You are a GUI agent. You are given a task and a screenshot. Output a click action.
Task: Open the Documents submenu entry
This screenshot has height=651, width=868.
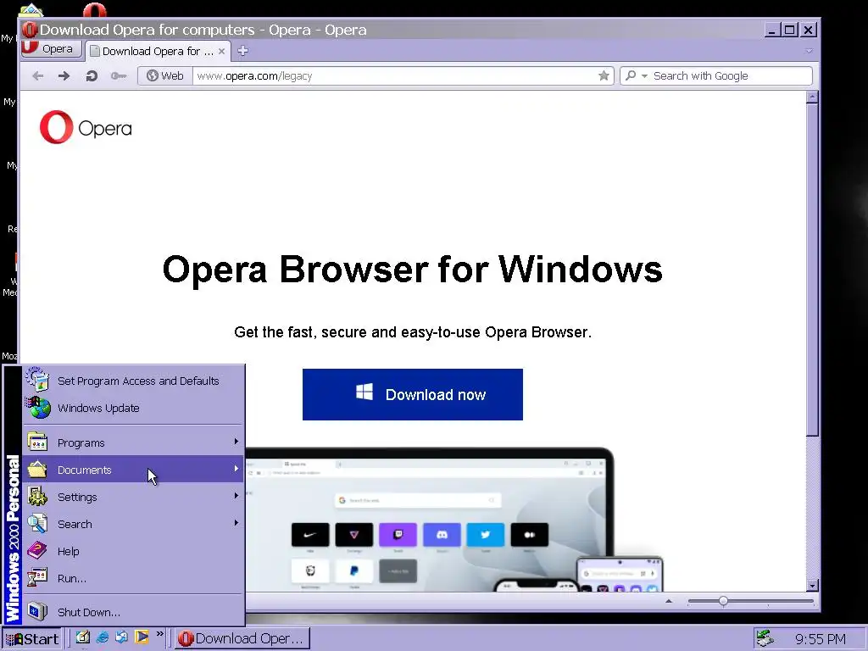tap(133, 470)
